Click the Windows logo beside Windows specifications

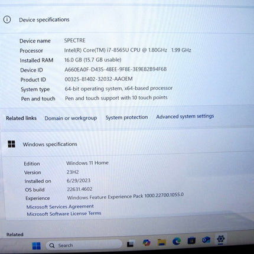(11, 144)
